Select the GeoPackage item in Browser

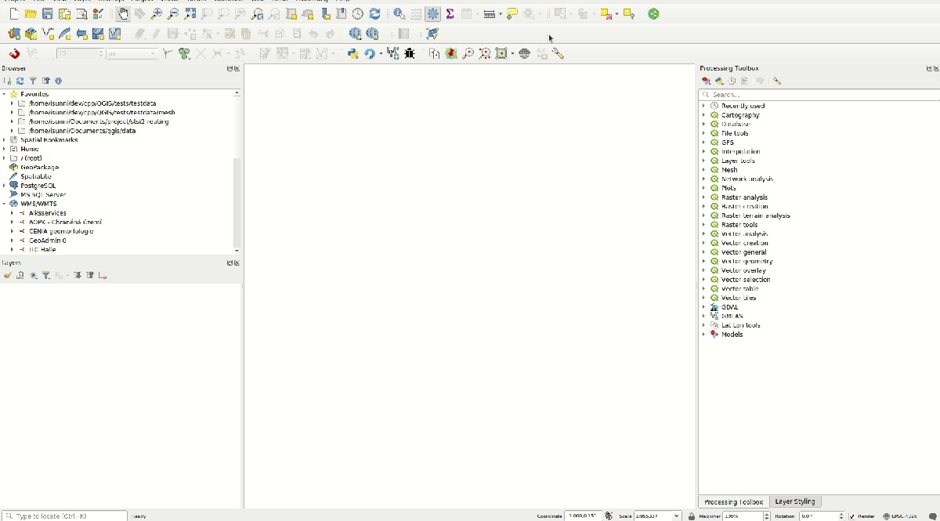coord(39,168)
